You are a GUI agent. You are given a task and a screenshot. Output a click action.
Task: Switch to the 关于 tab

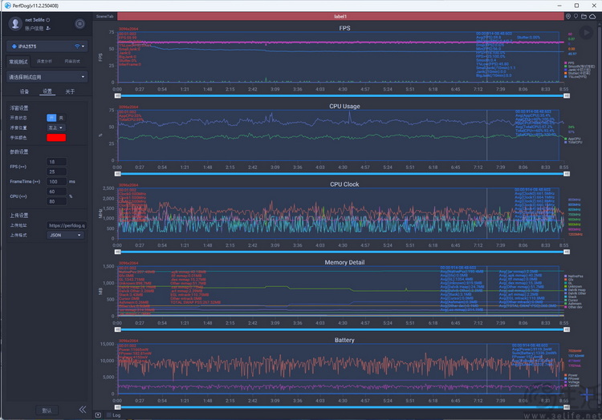click(x=70, y=91)
